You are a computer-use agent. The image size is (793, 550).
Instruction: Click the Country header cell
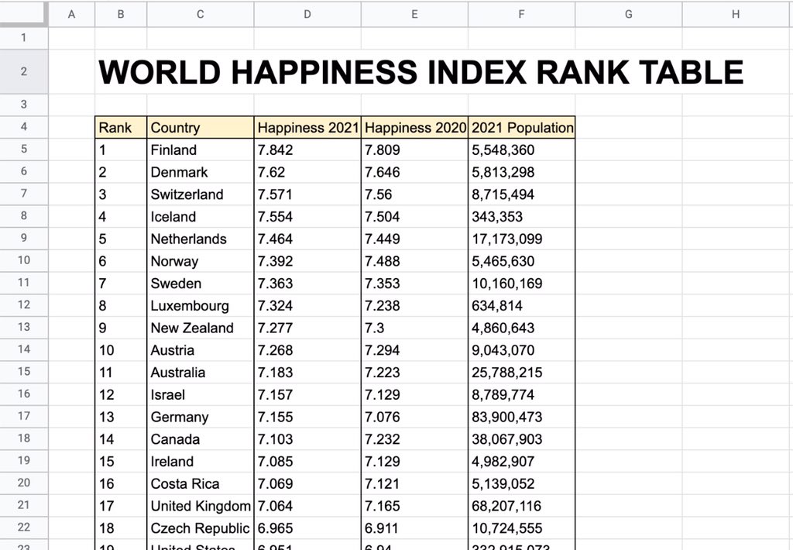(201, 128)
